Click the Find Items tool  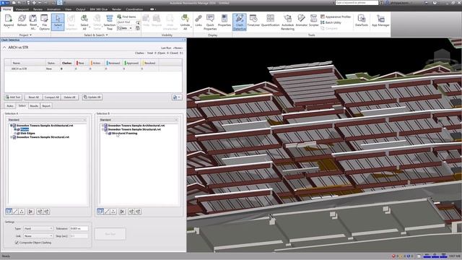[126, 17]
